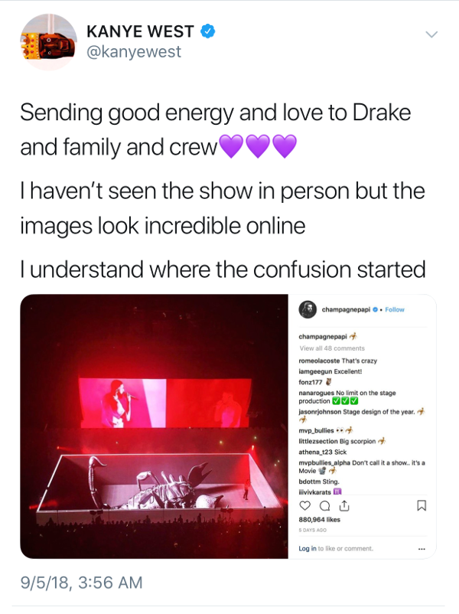Open the scorpion stage concert photo
The height and width of the screenshot is (614, 459).
coord(155,426)
